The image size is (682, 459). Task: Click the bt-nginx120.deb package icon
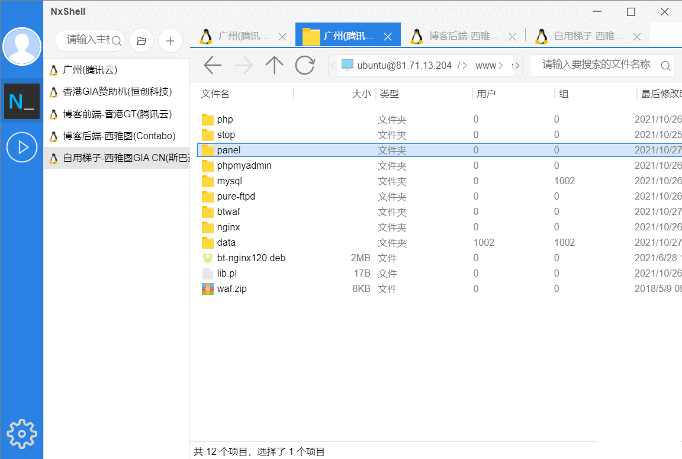tap(207, 258)
